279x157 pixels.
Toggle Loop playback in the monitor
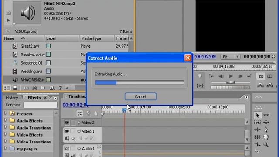pyautogui.click(x=261, y=76)
